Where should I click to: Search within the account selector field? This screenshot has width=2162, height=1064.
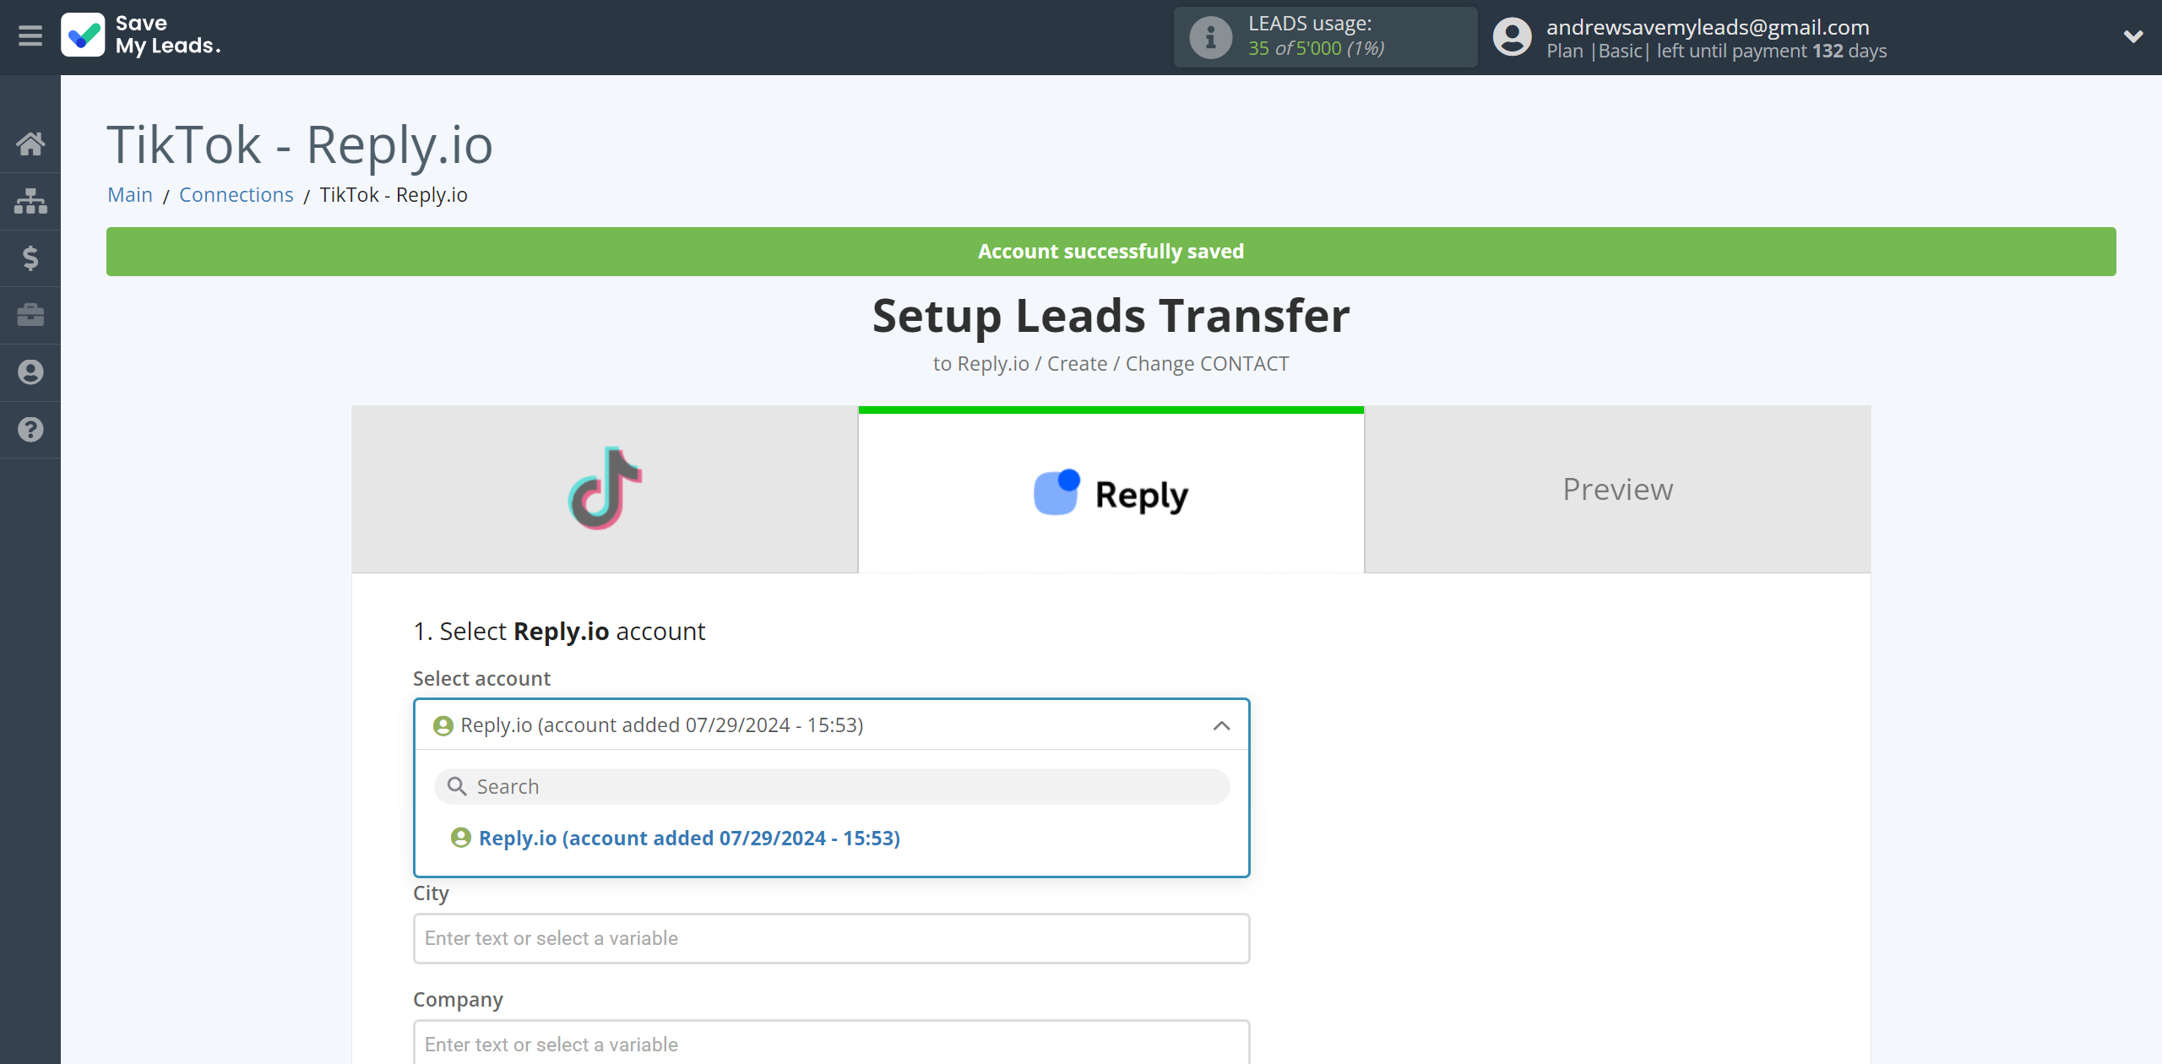pos(833,785)
